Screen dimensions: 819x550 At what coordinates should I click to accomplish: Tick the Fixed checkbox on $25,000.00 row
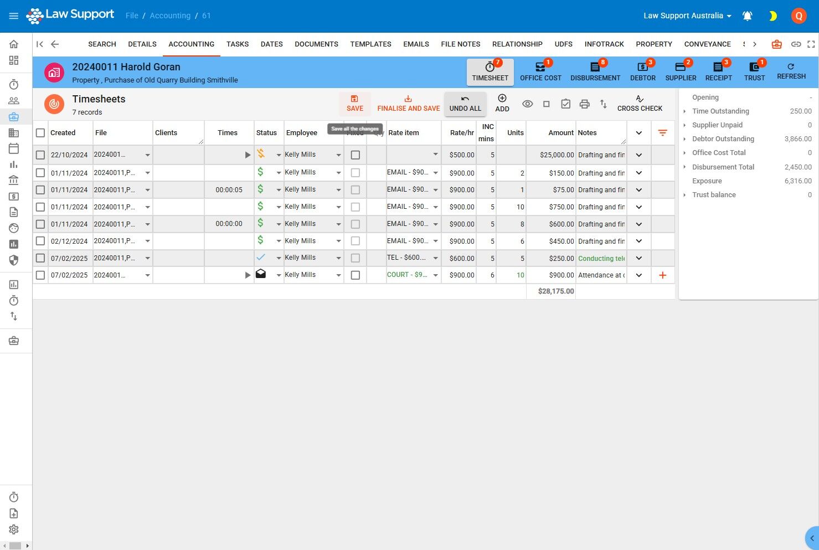tap(356, 155)
